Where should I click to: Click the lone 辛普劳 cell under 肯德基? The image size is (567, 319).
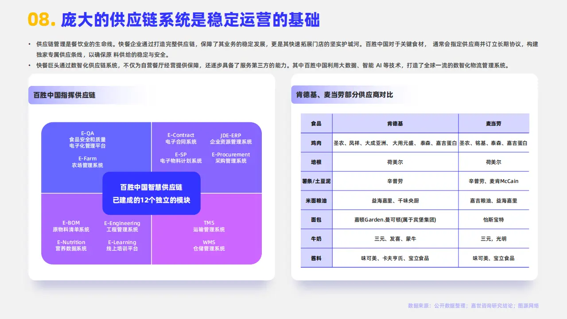click(395, 181)
